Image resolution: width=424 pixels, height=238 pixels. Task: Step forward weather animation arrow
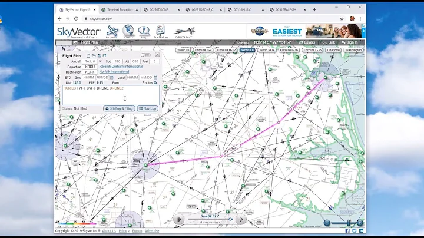point(241,219)
